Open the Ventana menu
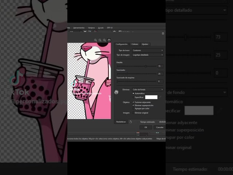 click(91, 28)
